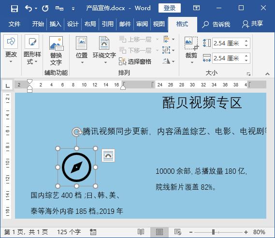Collapse the ribbon with chevron
Image resolution: width=275 pixels, height=238 pixels.
pos(267,74)
